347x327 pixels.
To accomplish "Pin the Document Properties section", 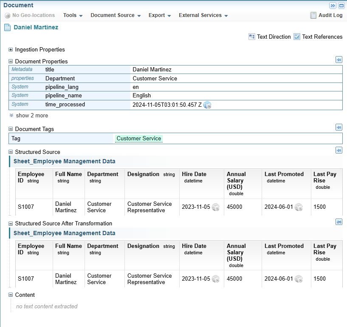I will (x=339, y=60).
